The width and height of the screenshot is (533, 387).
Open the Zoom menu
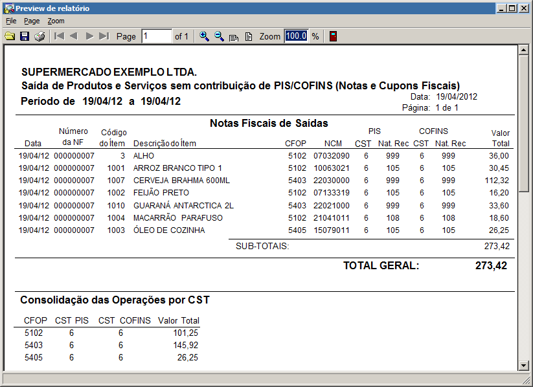56,21
